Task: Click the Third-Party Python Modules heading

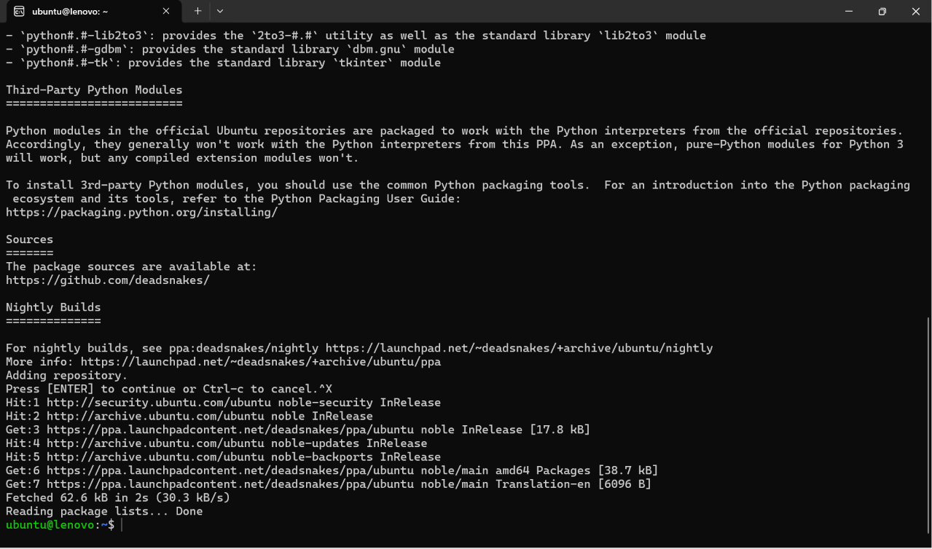Action: coord(94,90)
